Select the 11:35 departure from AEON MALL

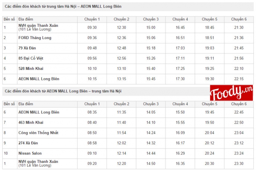tap(121, 112)
